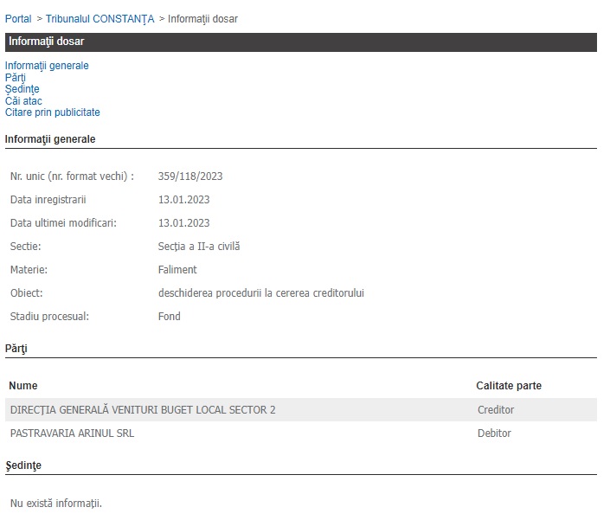Click the Debitor cell in parties table
610x520 pixels.
point(494,433)
